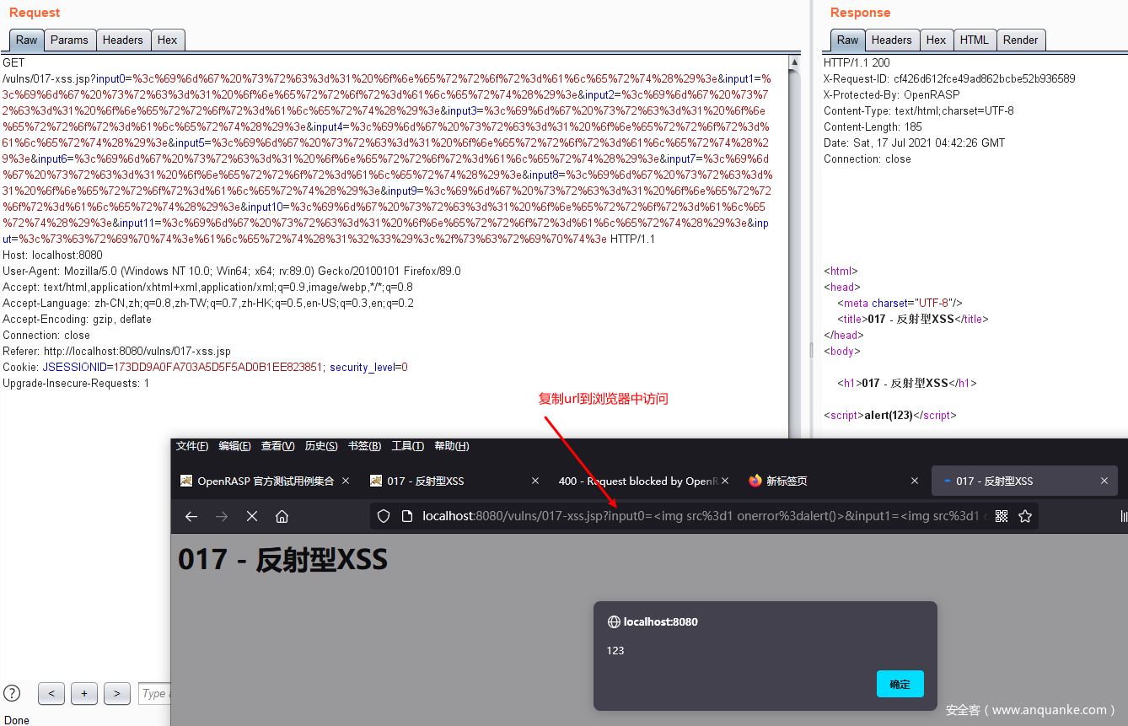Open the Response Render tab
This screenshot has width=1128, height=726.
tap(1021, 40)
